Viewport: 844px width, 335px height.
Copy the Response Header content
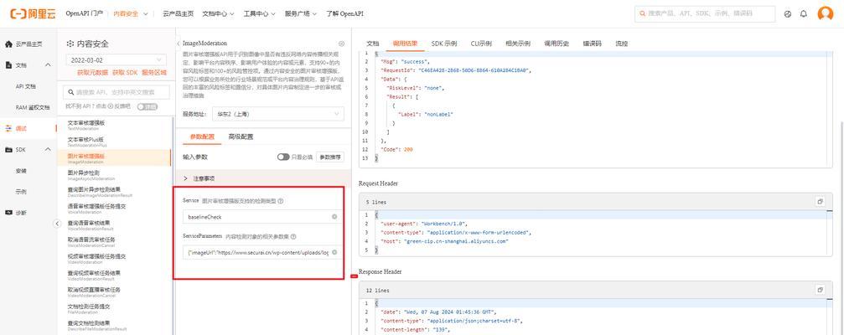click(x=820, y=290)
